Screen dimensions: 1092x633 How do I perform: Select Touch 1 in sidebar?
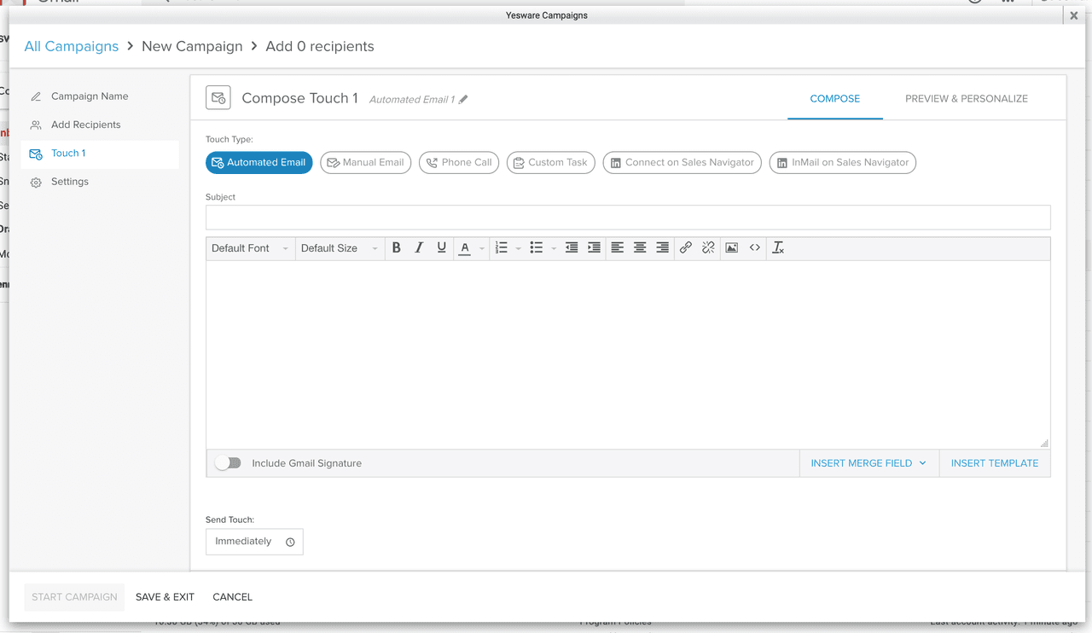click(100, 154)
